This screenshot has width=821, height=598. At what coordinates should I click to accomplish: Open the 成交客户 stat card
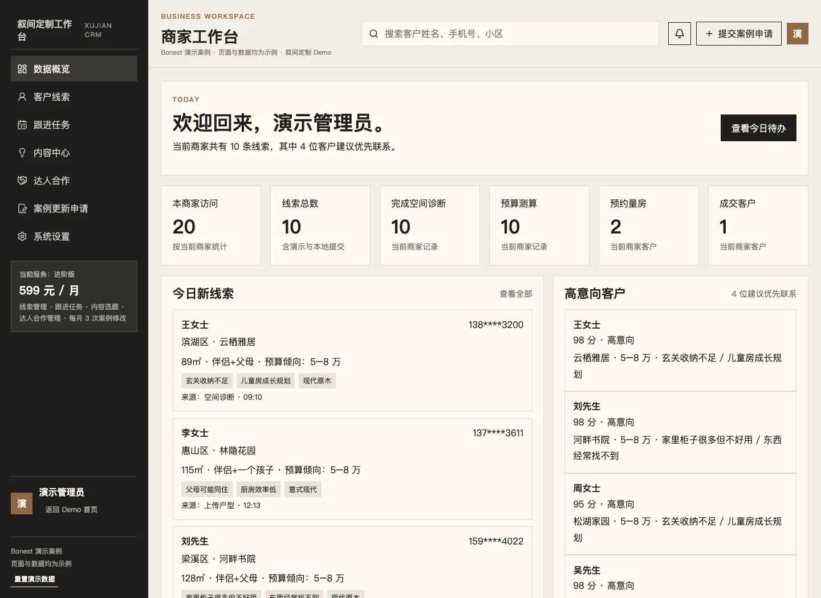tap(758, 226)
